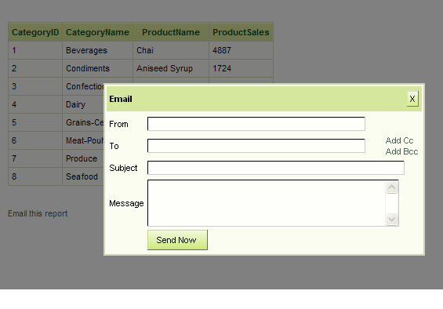Image resolution: width=443 pixels, height=309 pixels.
Task: Select the Dairy category cell
Action: click(x=83, y=104)
